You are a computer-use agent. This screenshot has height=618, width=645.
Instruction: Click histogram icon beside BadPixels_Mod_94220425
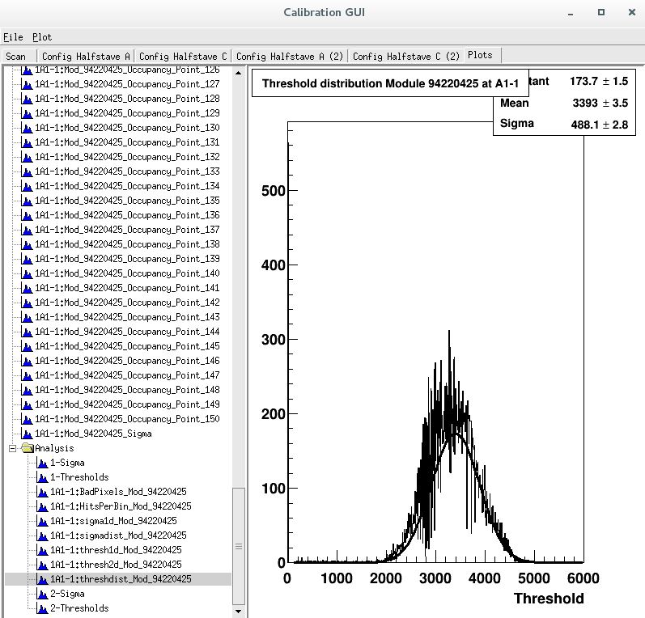pyautogui.click(x=42, y=492)
